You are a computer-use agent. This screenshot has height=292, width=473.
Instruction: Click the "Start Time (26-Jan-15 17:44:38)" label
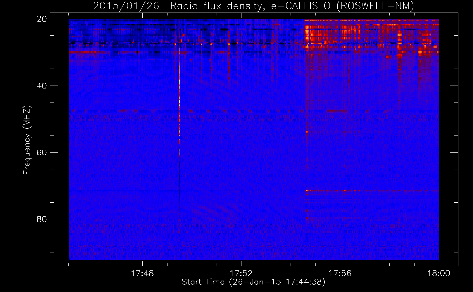pos(253,282)
